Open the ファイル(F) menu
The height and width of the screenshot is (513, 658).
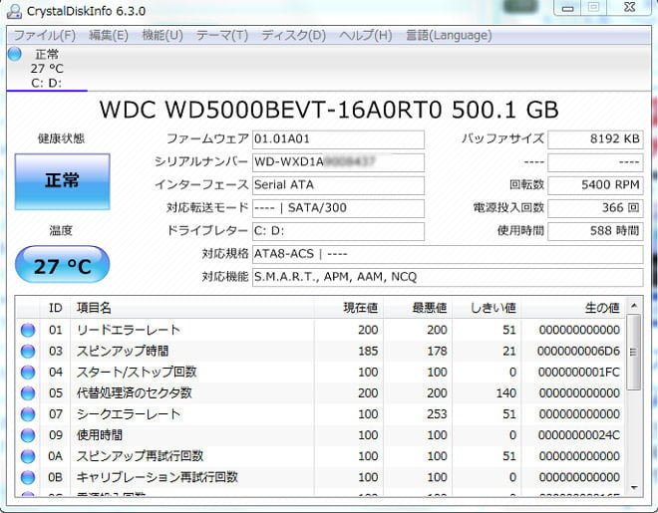click(43, 35)
